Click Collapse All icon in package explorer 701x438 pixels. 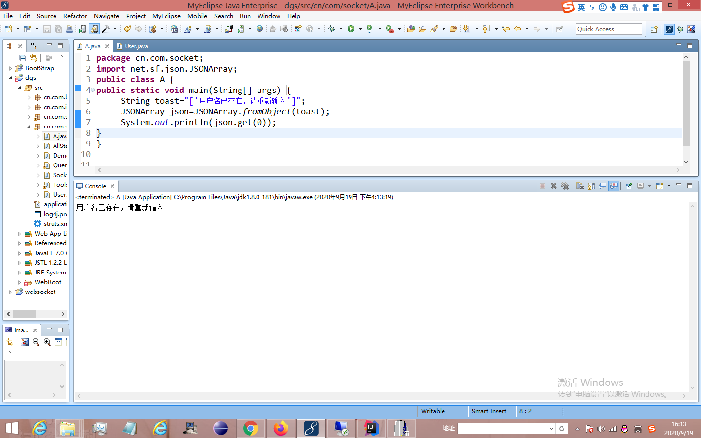click(22, 58)
